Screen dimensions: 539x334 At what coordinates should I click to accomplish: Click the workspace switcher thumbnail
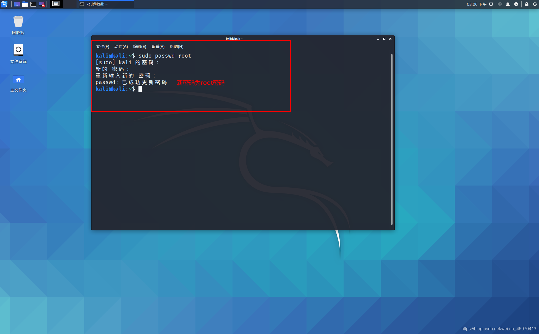pyautogui.click(x=56, y=4)
